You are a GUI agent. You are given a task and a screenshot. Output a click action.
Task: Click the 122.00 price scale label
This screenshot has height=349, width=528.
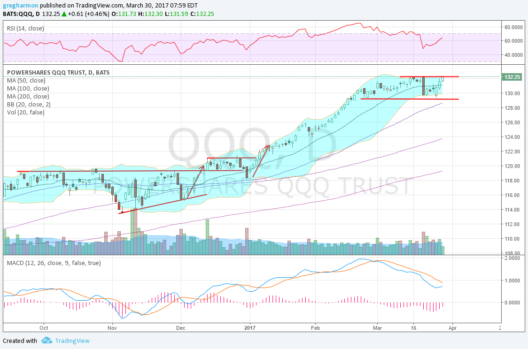tap(512, 152)
